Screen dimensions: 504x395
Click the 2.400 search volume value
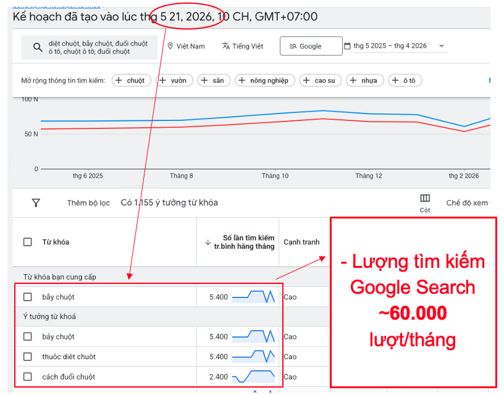pyautogui.click(x=219, y=376)
